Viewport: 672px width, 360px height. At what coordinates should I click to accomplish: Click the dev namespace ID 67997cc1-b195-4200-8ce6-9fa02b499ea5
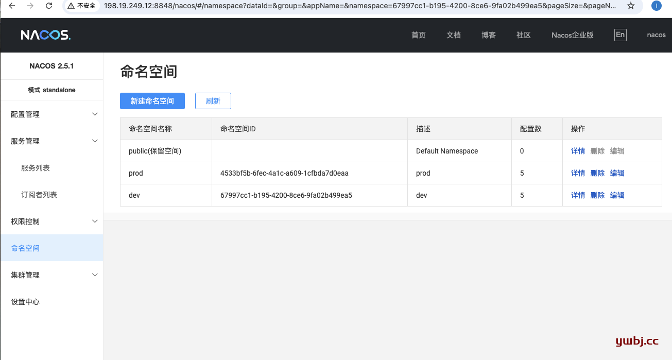[286, 195]
